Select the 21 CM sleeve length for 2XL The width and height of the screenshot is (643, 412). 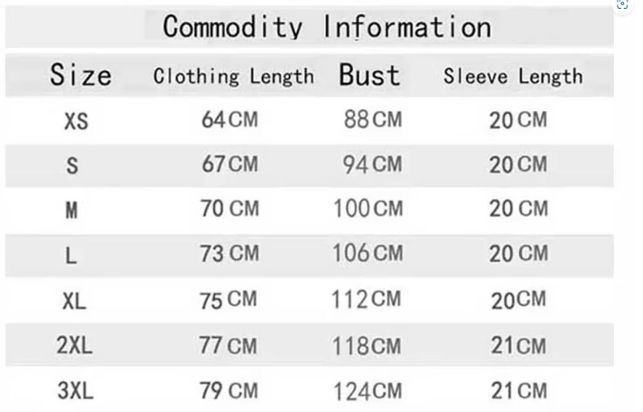tap(519, 346)
